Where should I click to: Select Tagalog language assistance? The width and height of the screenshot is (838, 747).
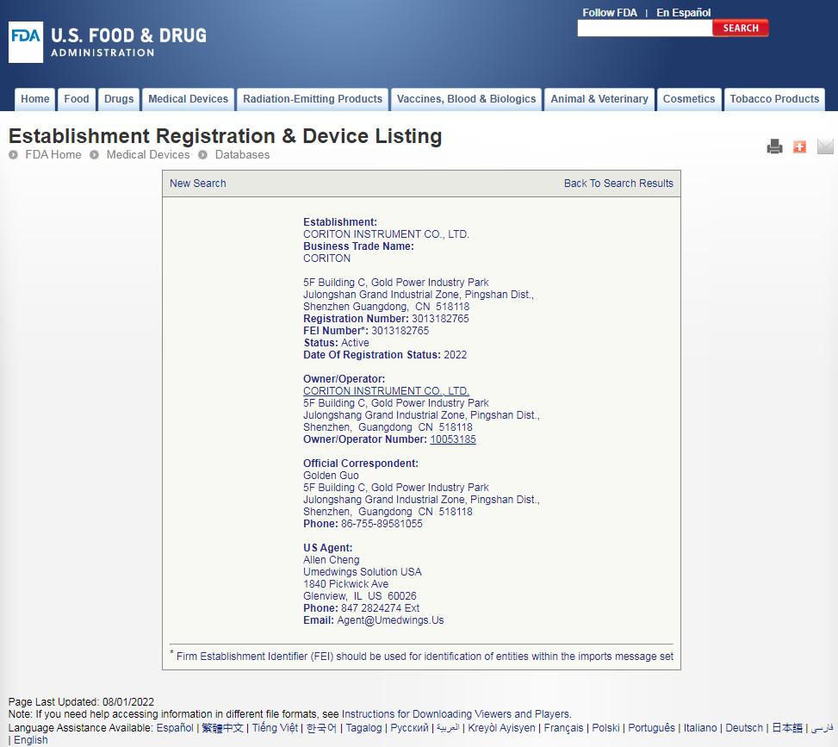point(363,728)
